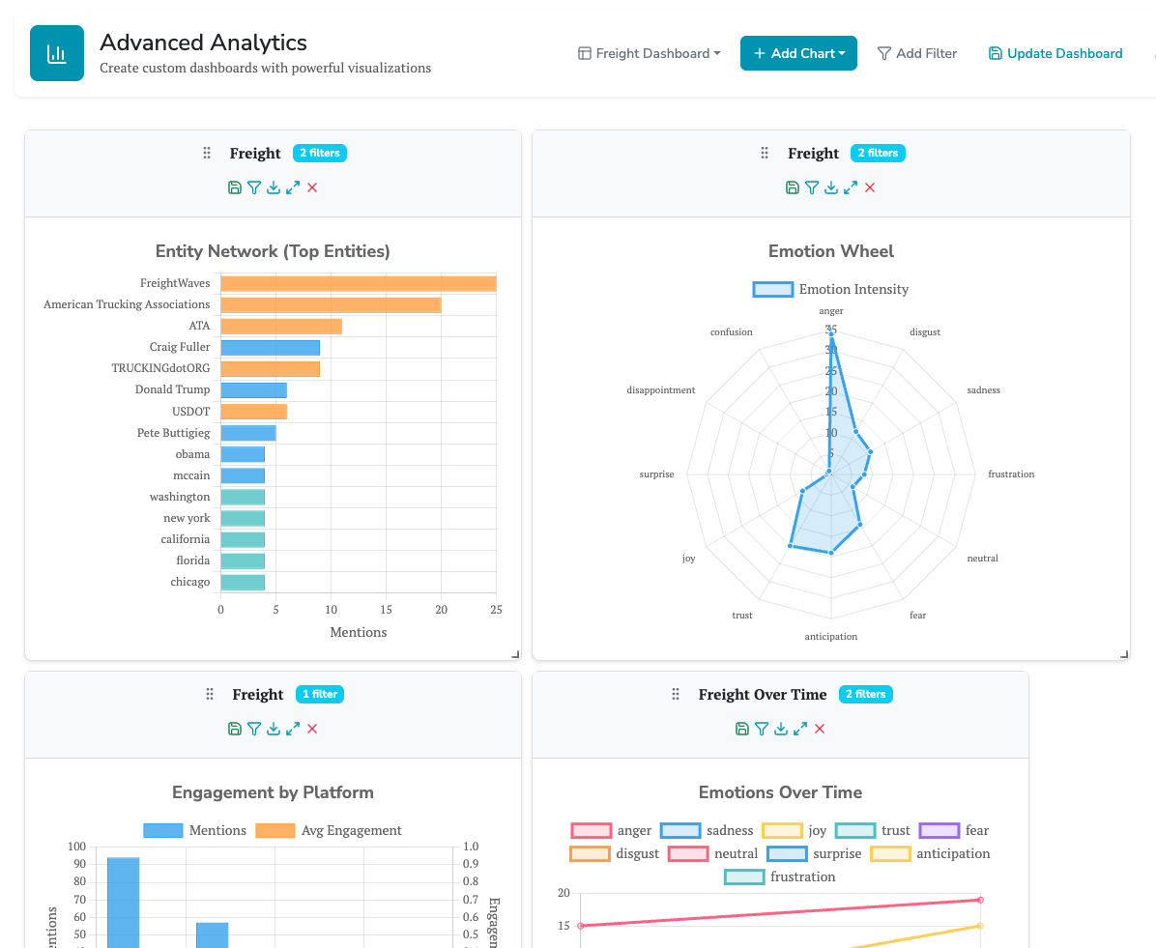Hide the anger line via legend
The height and width of the screenshot is (948, 1156).
pos(591,830)
